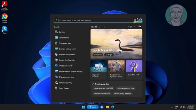Open File Explorer from taskbar

click(107, 107)
